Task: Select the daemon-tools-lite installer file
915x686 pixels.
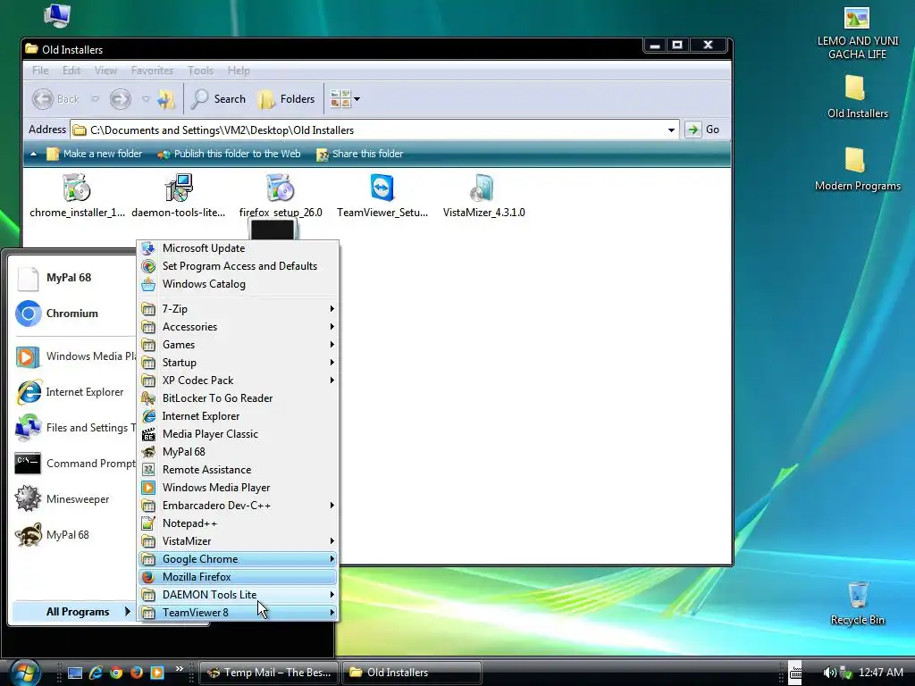Action: [179, 196]
